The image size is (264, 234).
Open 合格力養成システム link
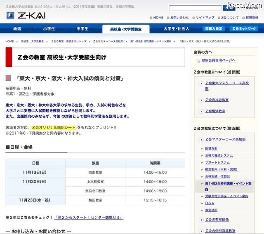[x=219, y=155]
